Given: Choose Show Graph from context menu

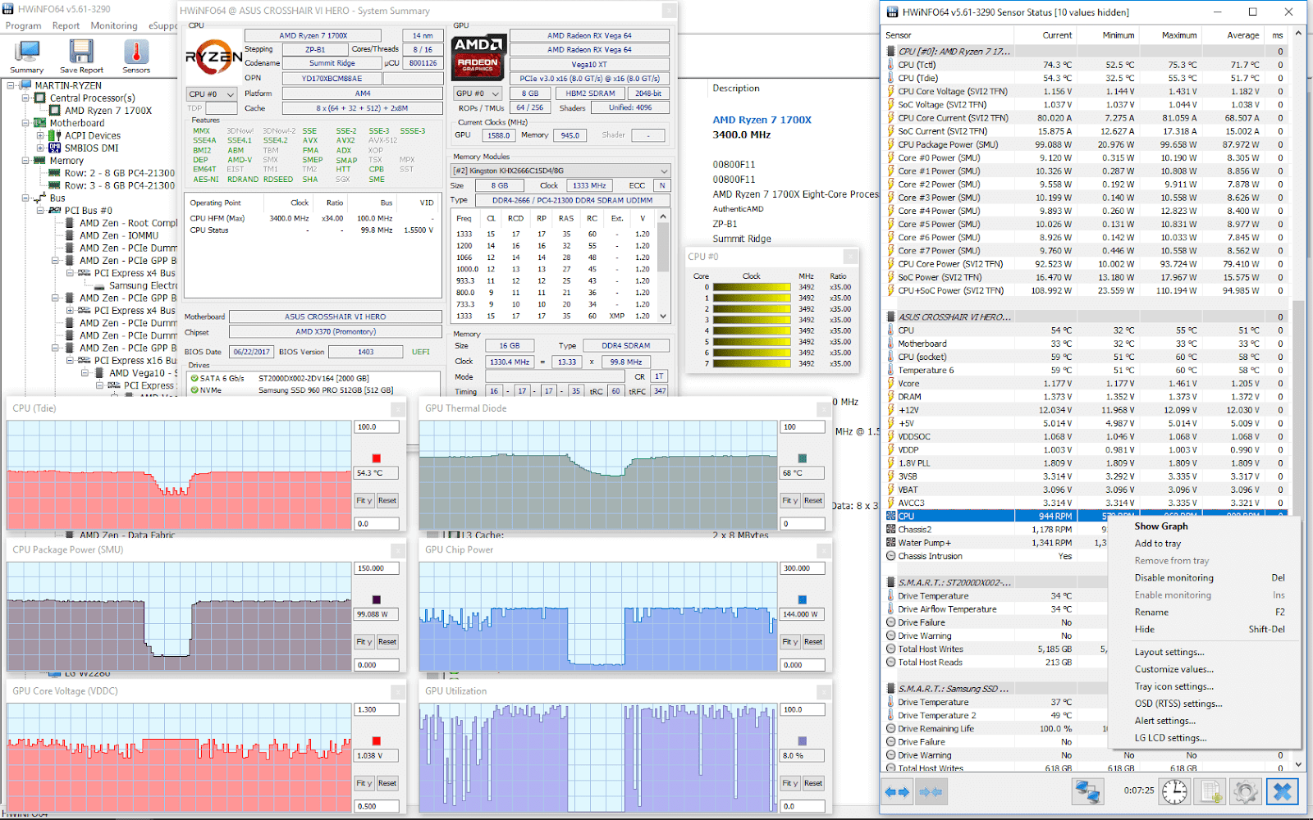Looking at the screenshot, I should pos(1161,526).
